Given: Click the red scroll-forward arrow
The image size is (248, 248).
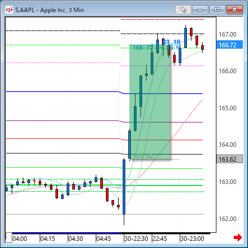Looking at the screenshot, I should pos(237,237).
